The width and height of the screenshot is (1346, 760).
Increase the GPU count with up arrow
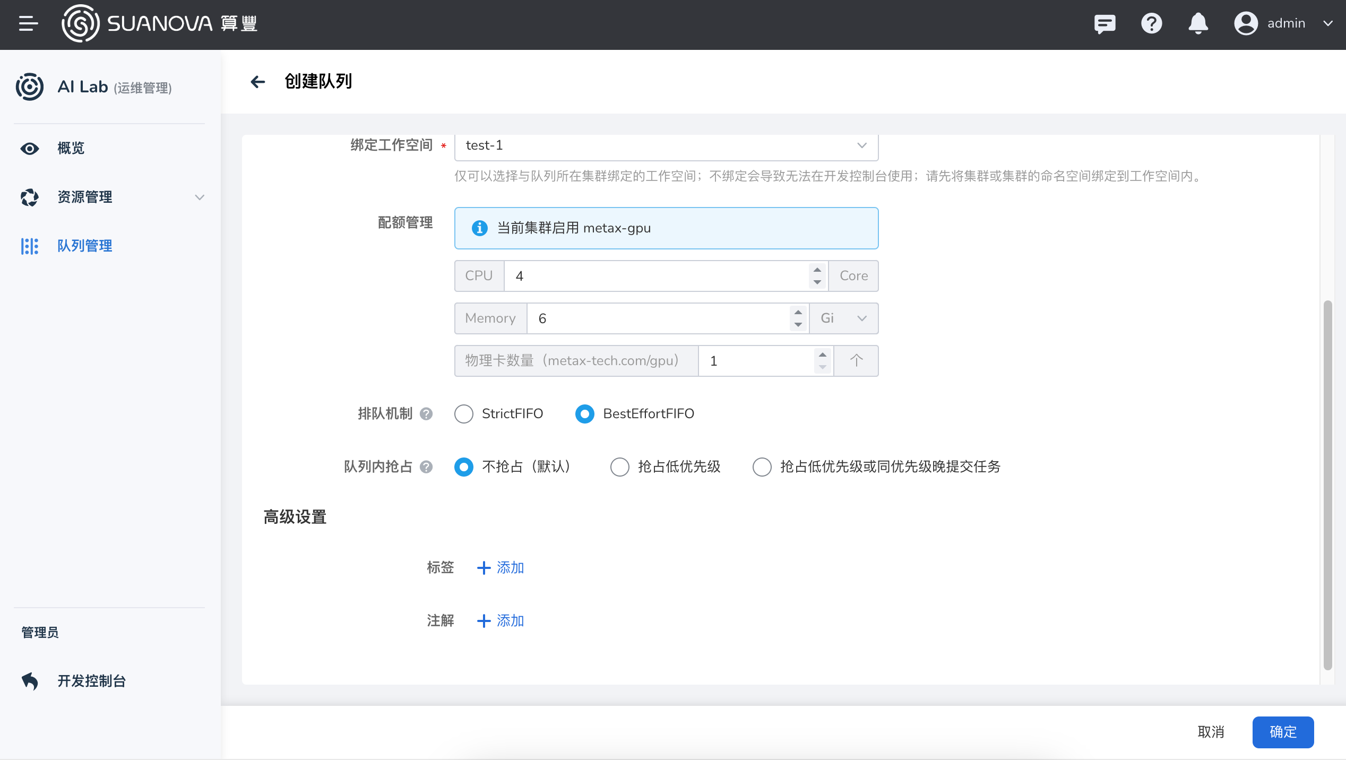[823, 355]
